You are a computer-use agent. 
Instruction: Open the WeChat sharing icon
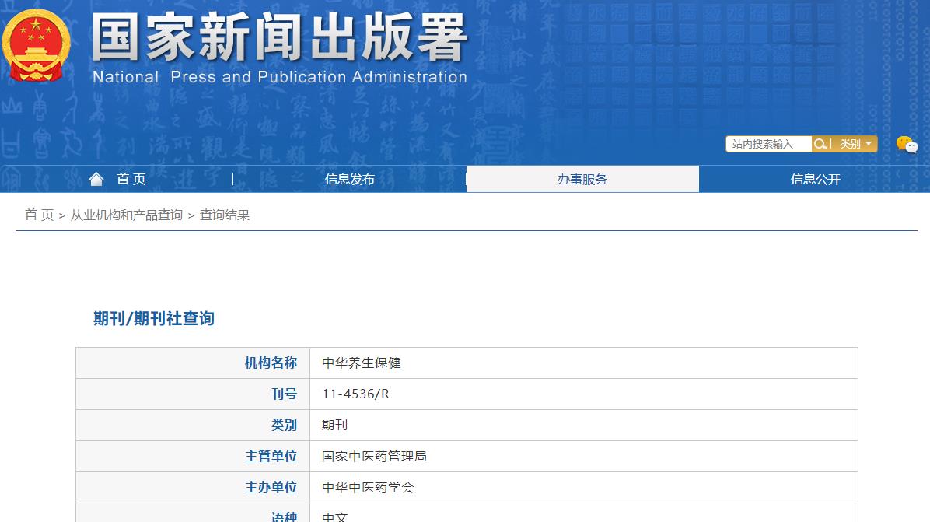pyautogui.click(x=907, y=144)
